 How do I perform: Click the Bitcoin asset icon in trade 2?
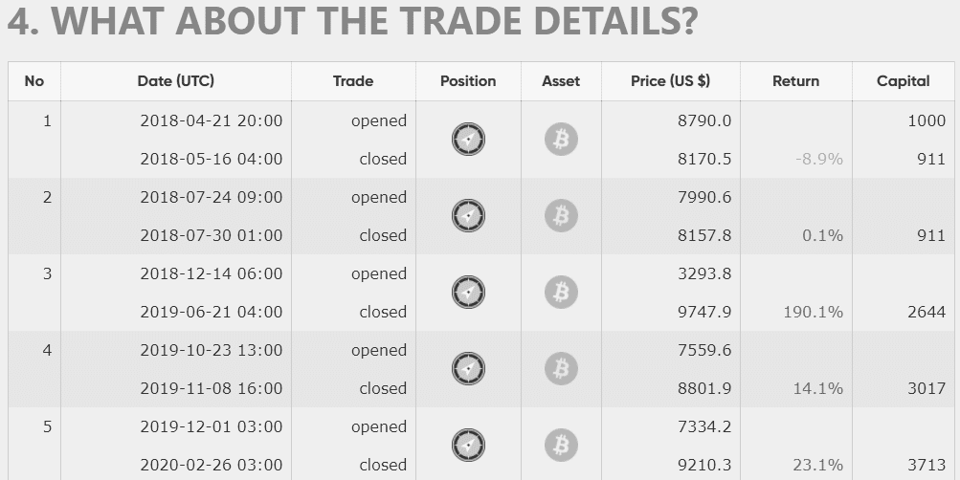[x=561, y=216]
